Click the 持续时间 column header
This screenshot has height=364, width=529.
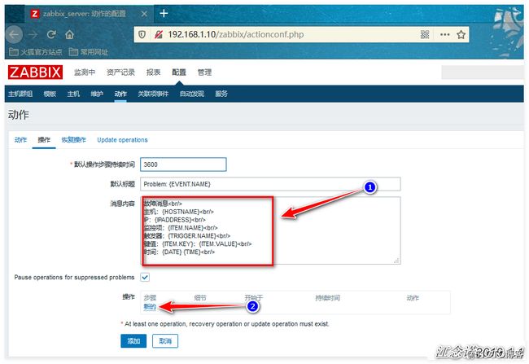tap(328, 298)
